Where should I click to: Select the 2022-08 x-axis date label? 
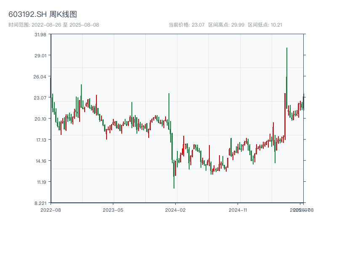tap(51, 210)
